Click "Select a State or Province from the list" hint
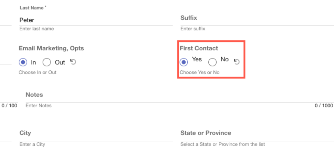 click(222, 144)
